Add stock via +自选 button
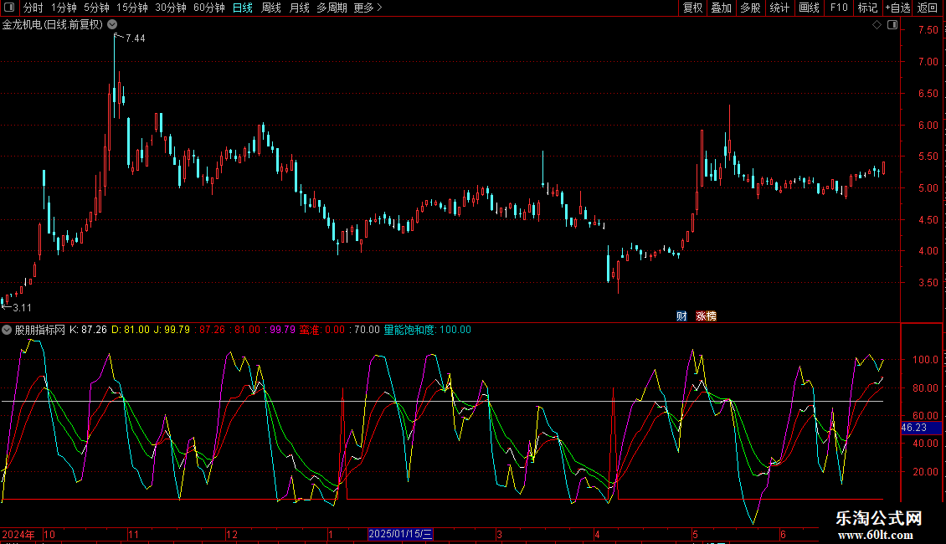Viewport: 946px width, 544px height. (x=897, y=8)
